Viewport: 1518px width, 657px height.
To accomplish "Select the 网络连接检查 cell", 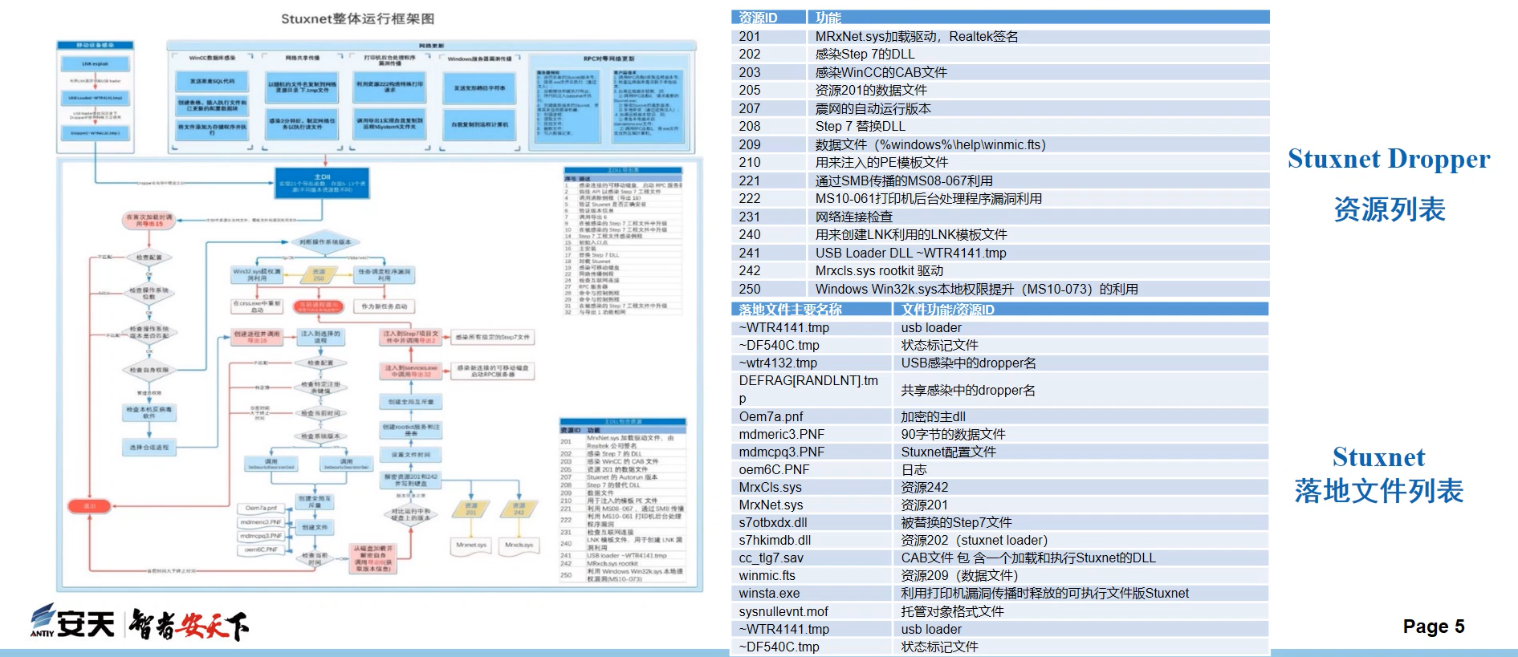I will (1039, 217).
